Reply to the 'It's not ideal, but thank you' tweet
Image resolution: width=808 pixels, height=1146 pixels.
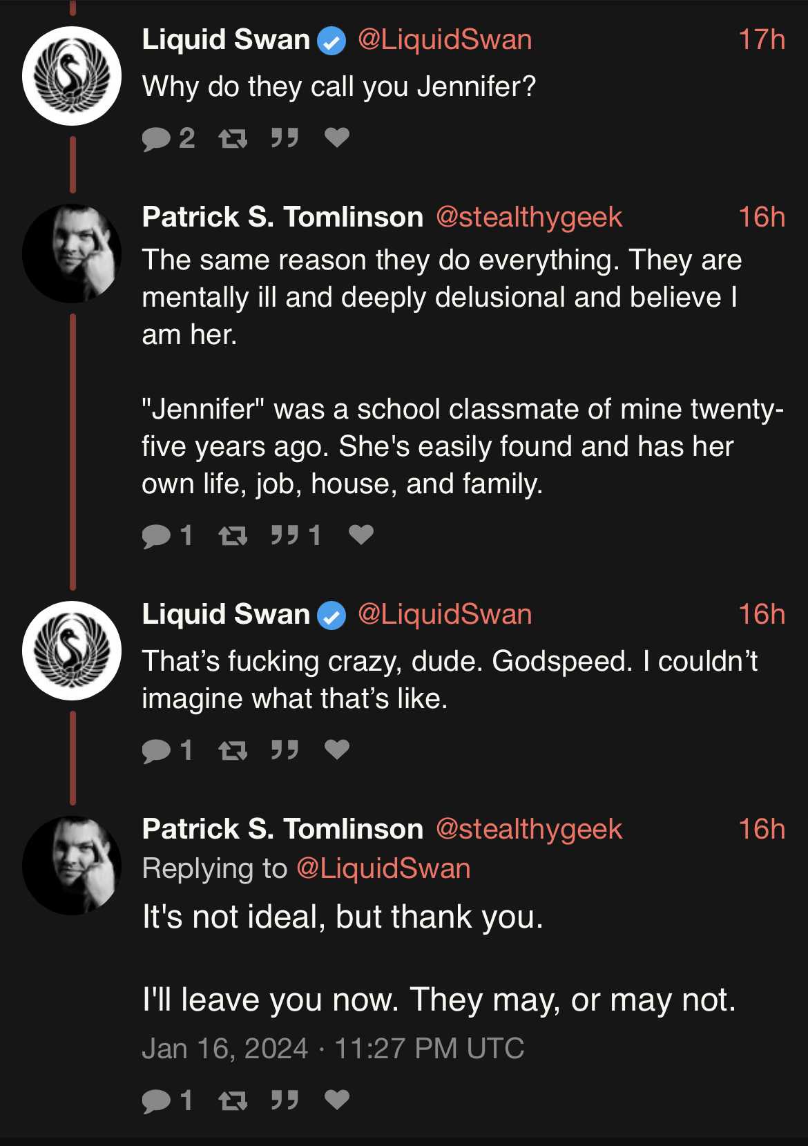(x=167, y=1100)
